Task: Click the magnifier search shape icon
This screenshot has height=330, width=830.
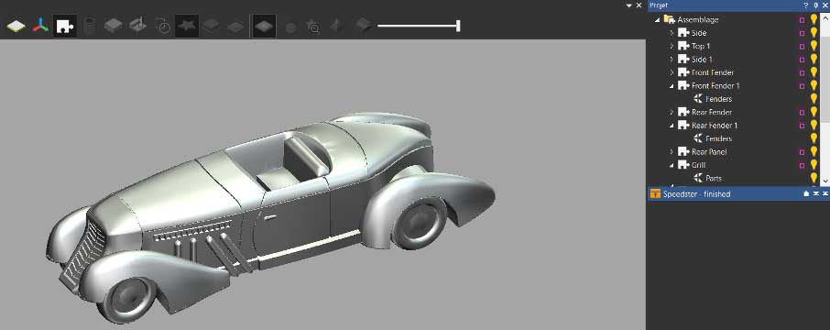Action: coord(313,27)
